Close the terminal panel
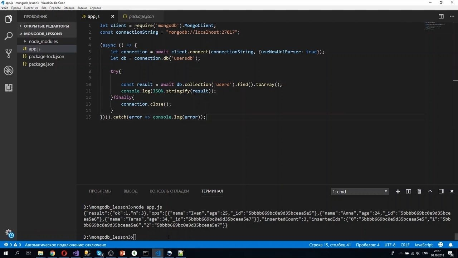The width and height of the screenshot is (458, 258). [x=452, y=191]
